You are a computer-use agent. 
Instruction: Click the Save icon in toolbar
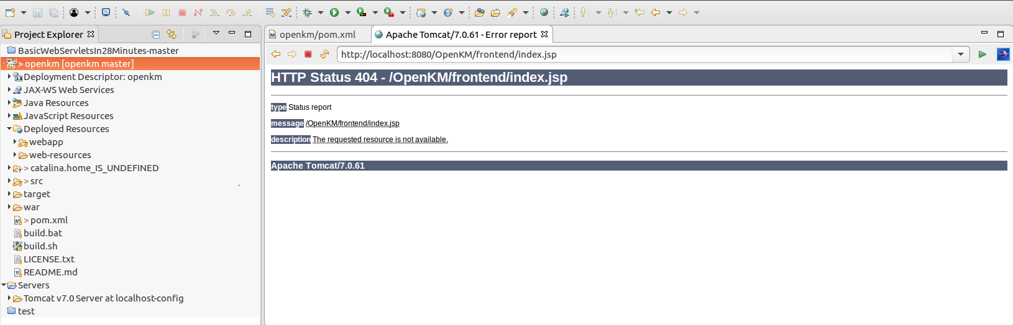tap(37, 12)
